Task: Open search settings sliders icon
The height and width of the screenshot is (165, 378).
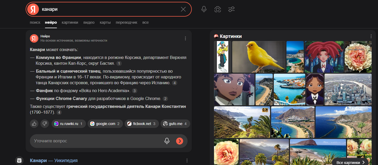Action: 231,9
